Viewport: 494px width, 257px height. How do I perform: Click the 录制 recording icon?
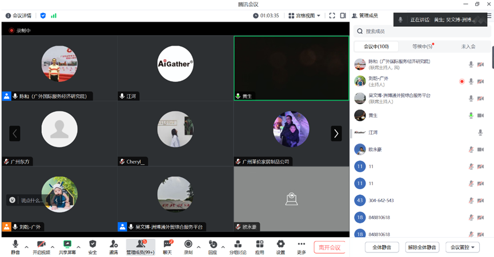188,244
